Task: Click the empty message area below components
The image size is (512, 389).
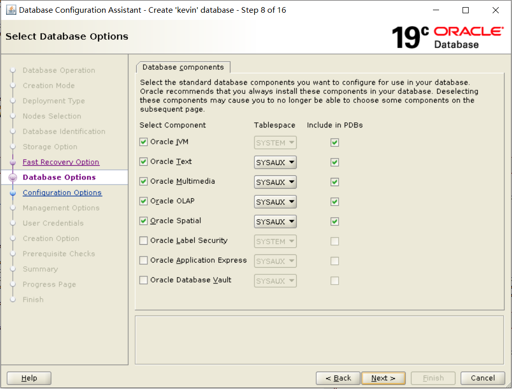Action: tap(319, 340)
